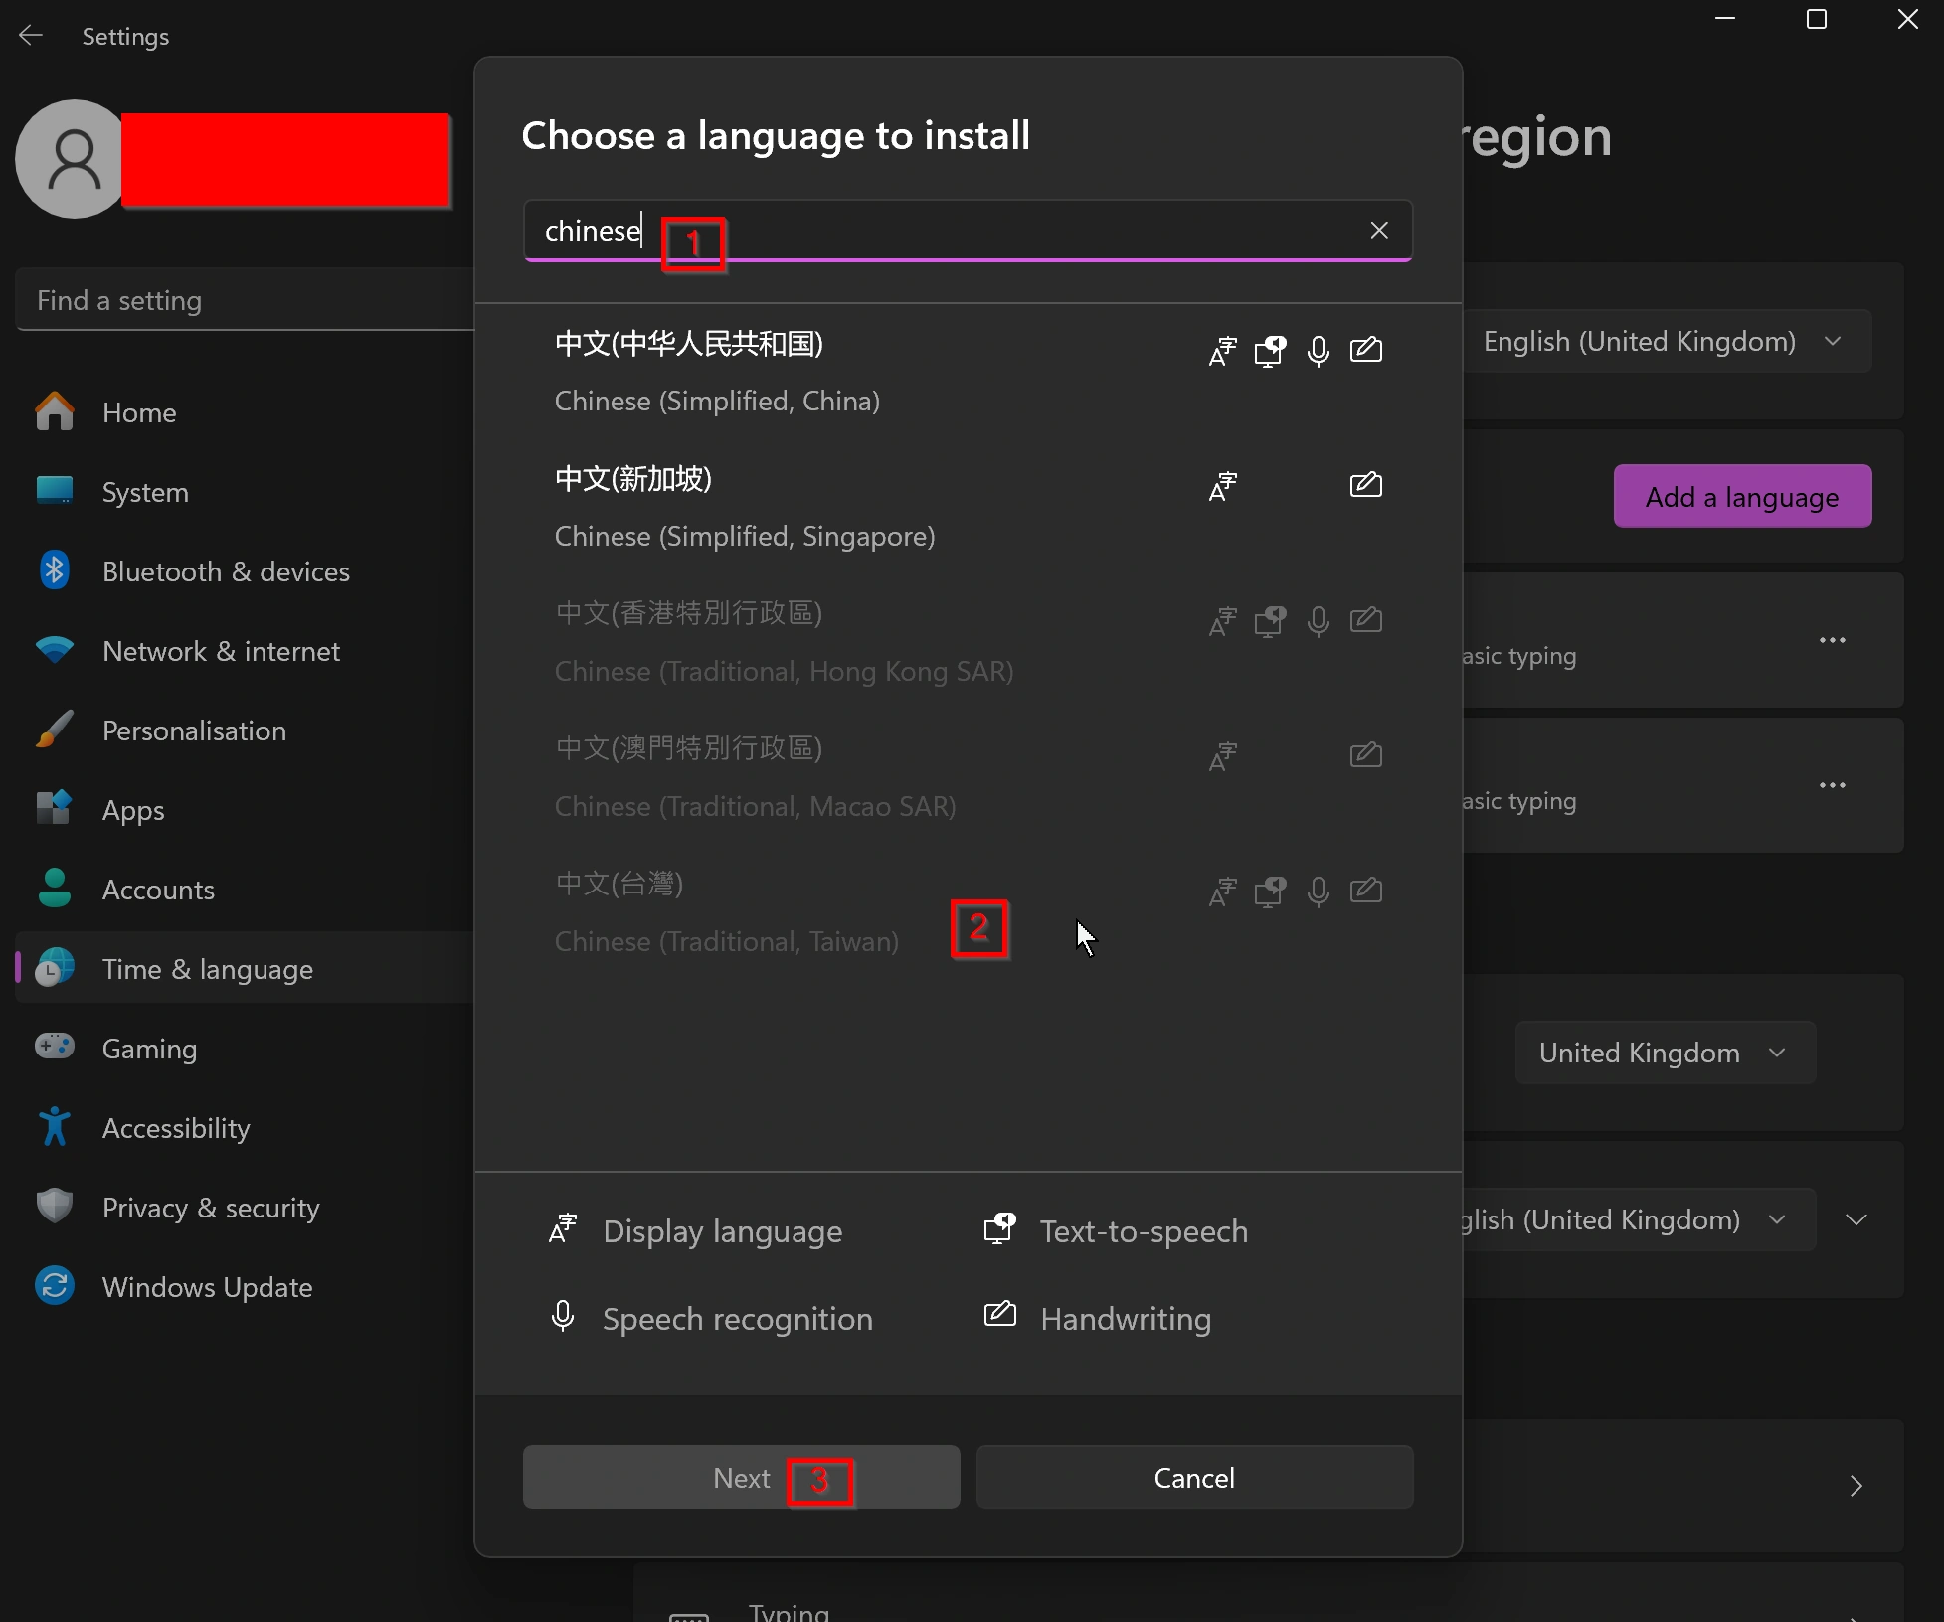
Task: Click the back arrow in Settings header
Action: 31,36
